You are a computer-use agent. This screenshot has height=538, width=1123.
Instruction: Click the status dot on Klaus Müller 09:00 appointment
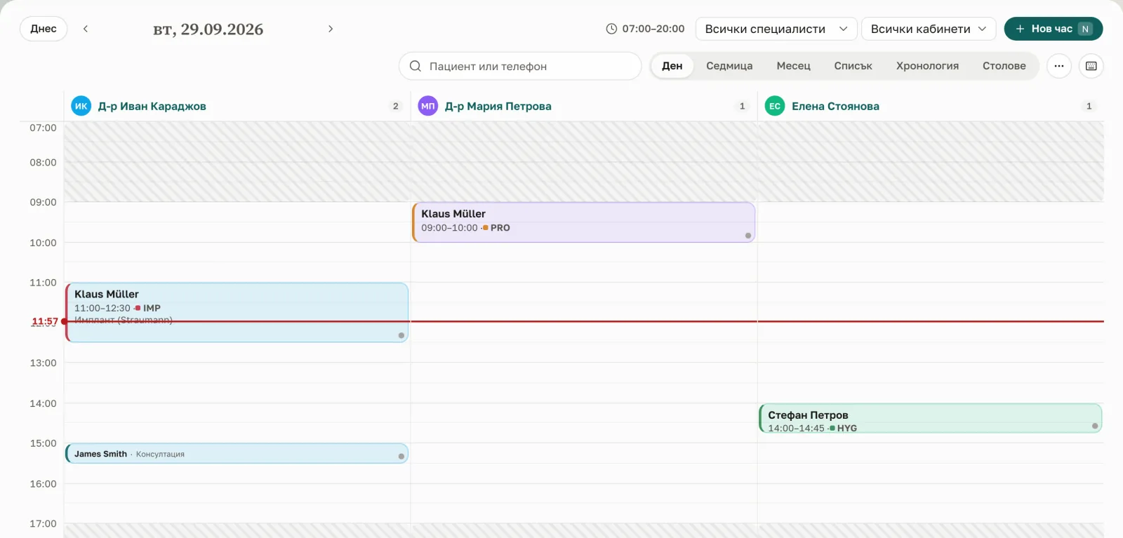pos(748,236)
